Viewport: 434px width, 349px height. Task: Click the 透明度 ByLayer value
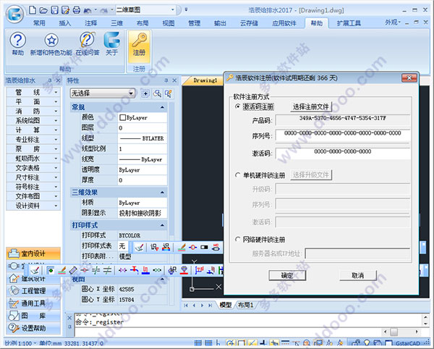coord(142,169)
